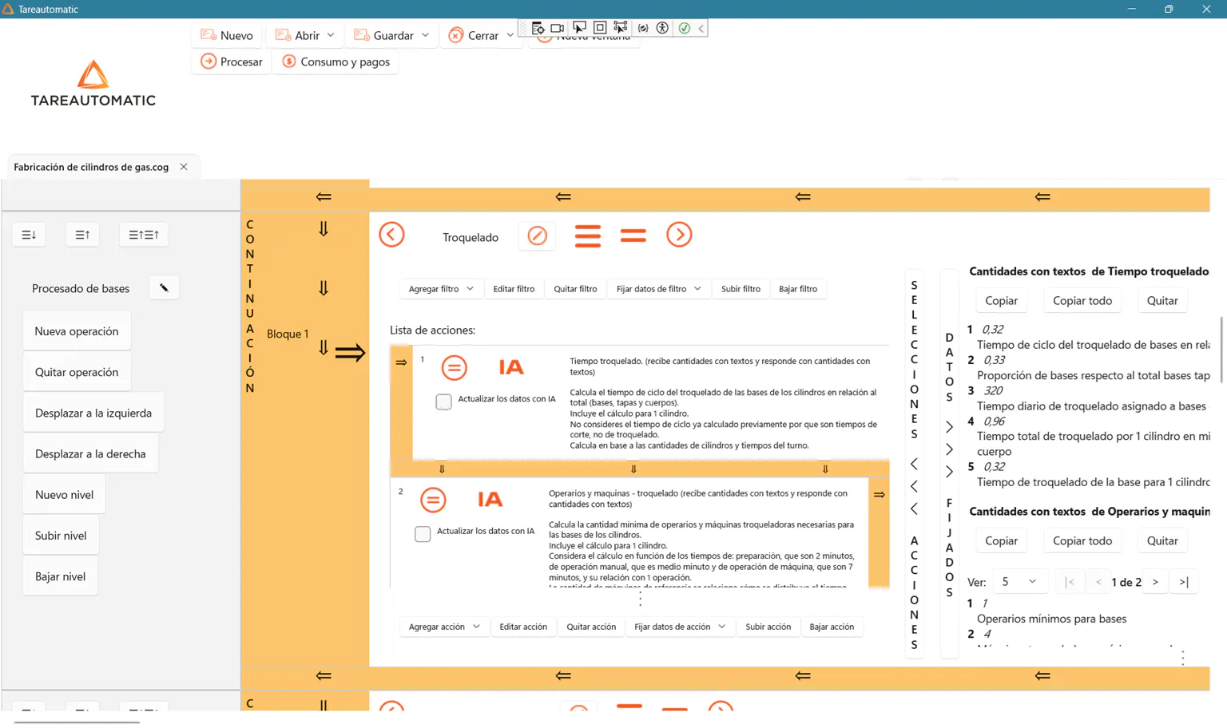Go to next operation with right circle arrow
This screenshot has width=1227, height=728.
point(679,235)
